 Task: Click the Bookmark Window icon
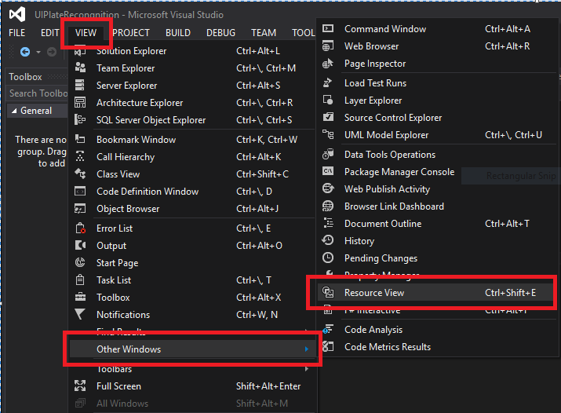80,139
